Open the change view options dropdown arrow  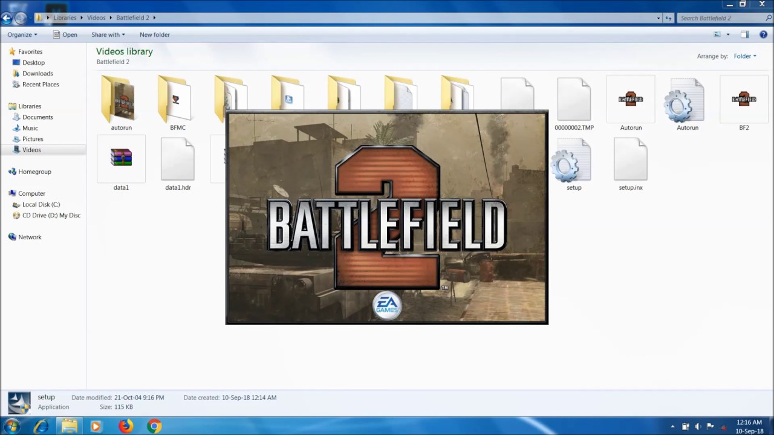point(728,34)
